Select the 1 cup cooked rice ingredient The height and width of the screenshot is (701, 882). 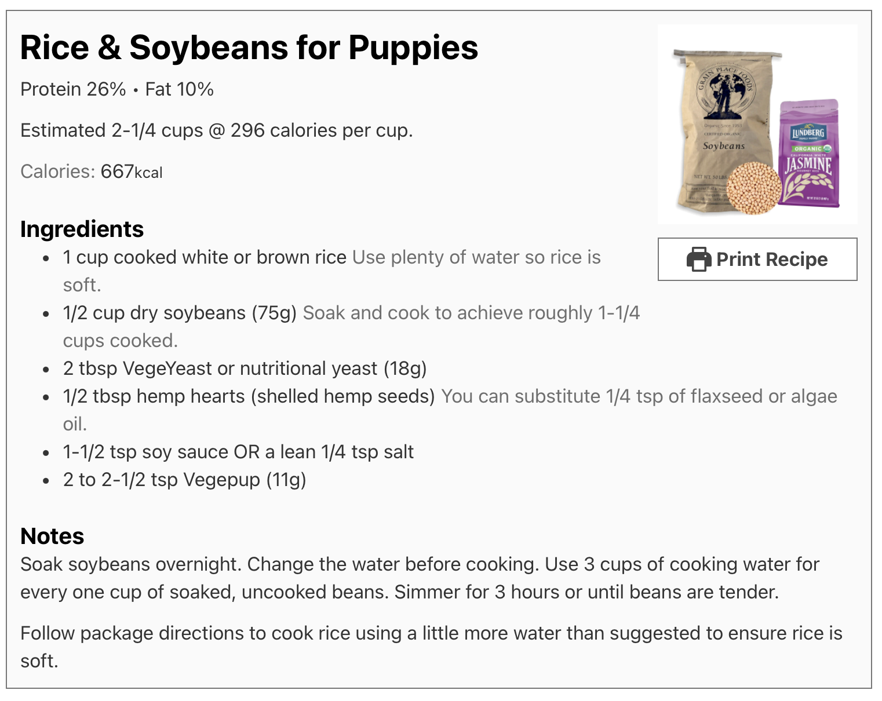205,257
